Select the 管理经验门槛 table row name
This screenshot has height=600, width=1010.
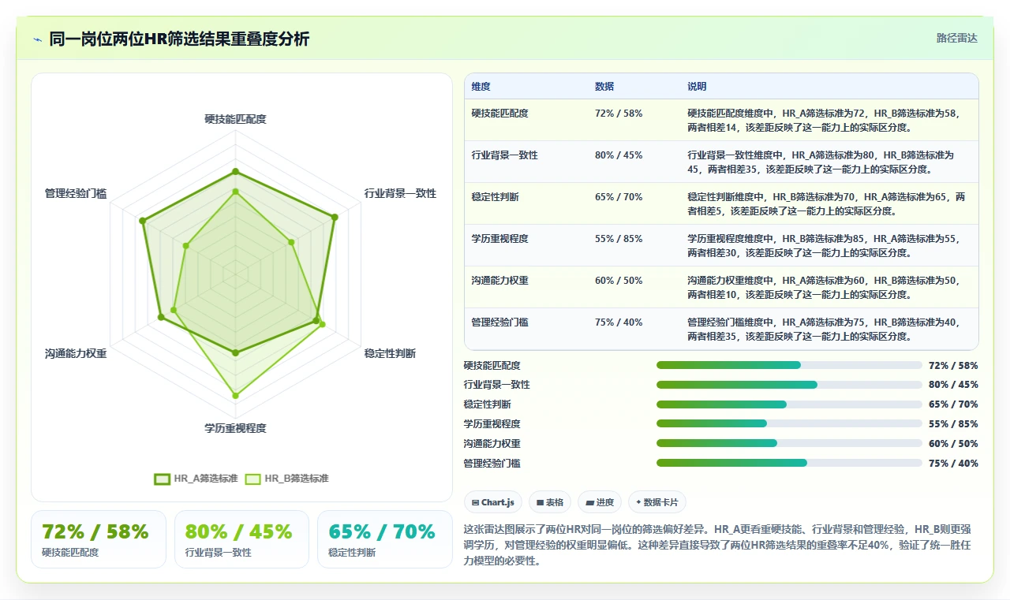[x=500, y=322]
